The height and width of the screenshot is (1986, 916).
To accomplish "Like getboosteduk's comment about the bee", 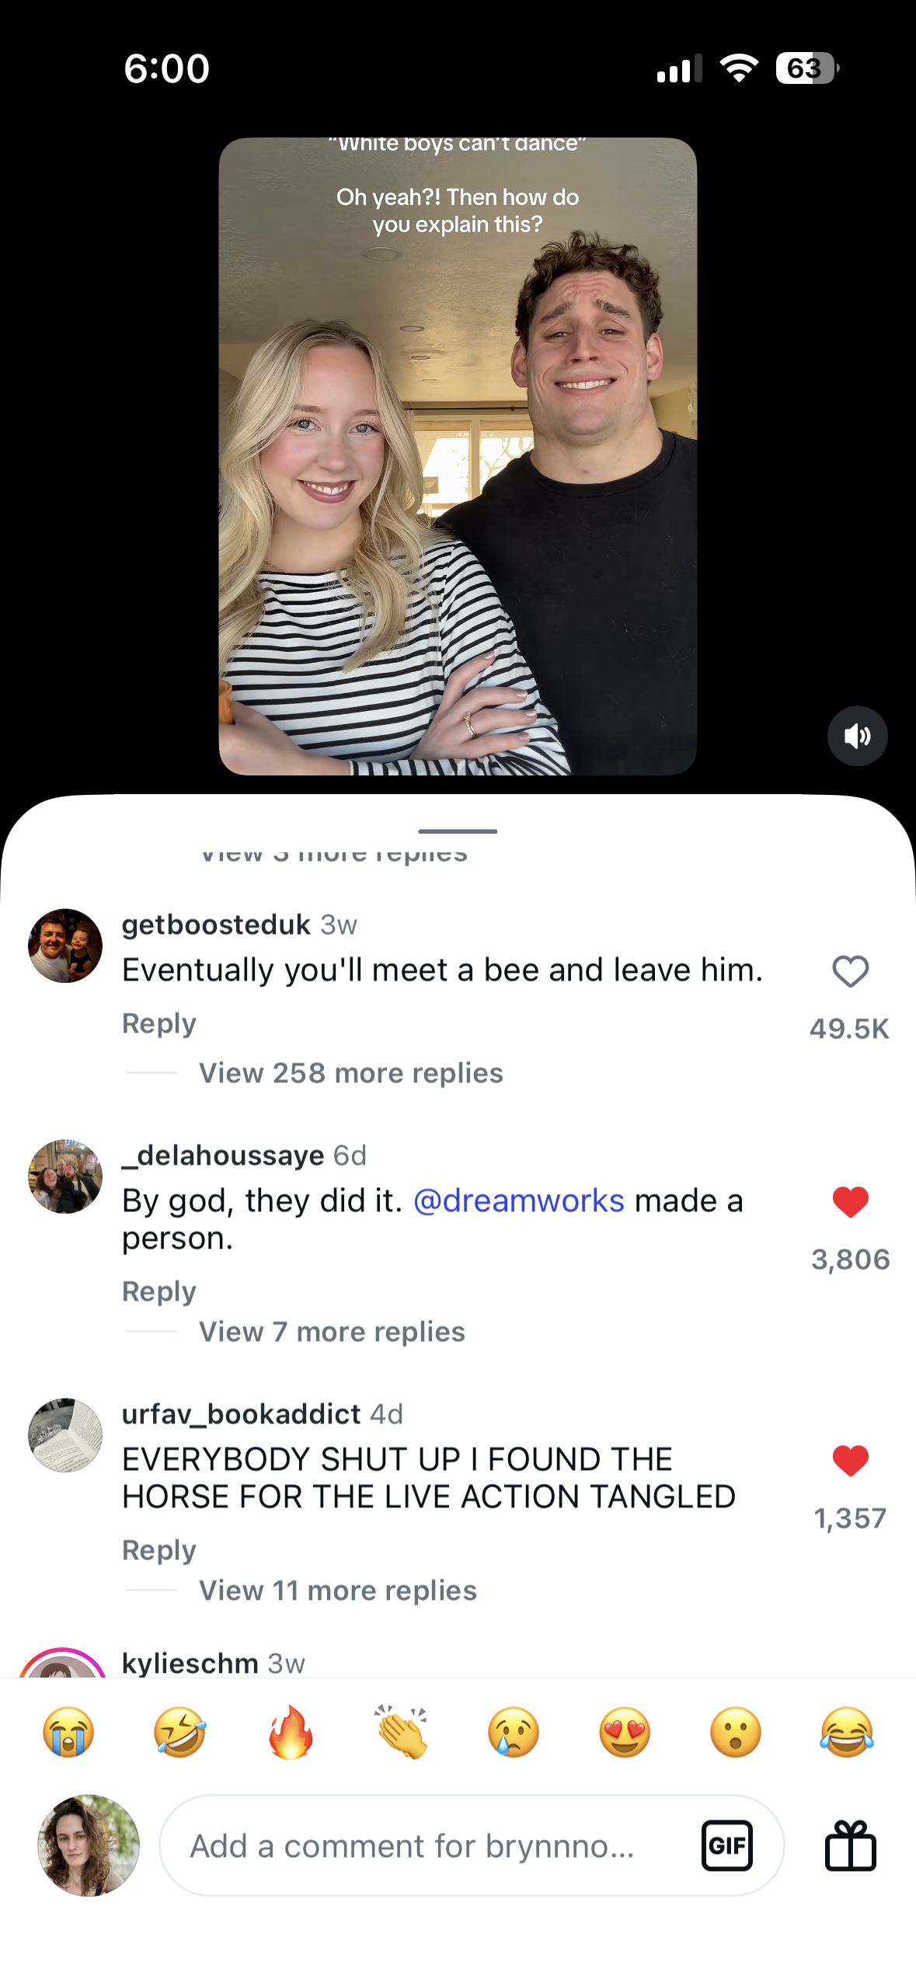I will (849, 971).
